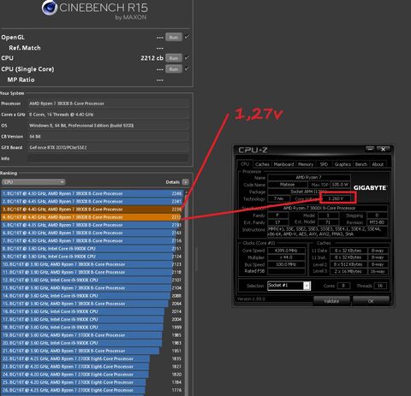Click the OS Windows 8 field
Screen dimensions: 411x396
tap(108, 126)
